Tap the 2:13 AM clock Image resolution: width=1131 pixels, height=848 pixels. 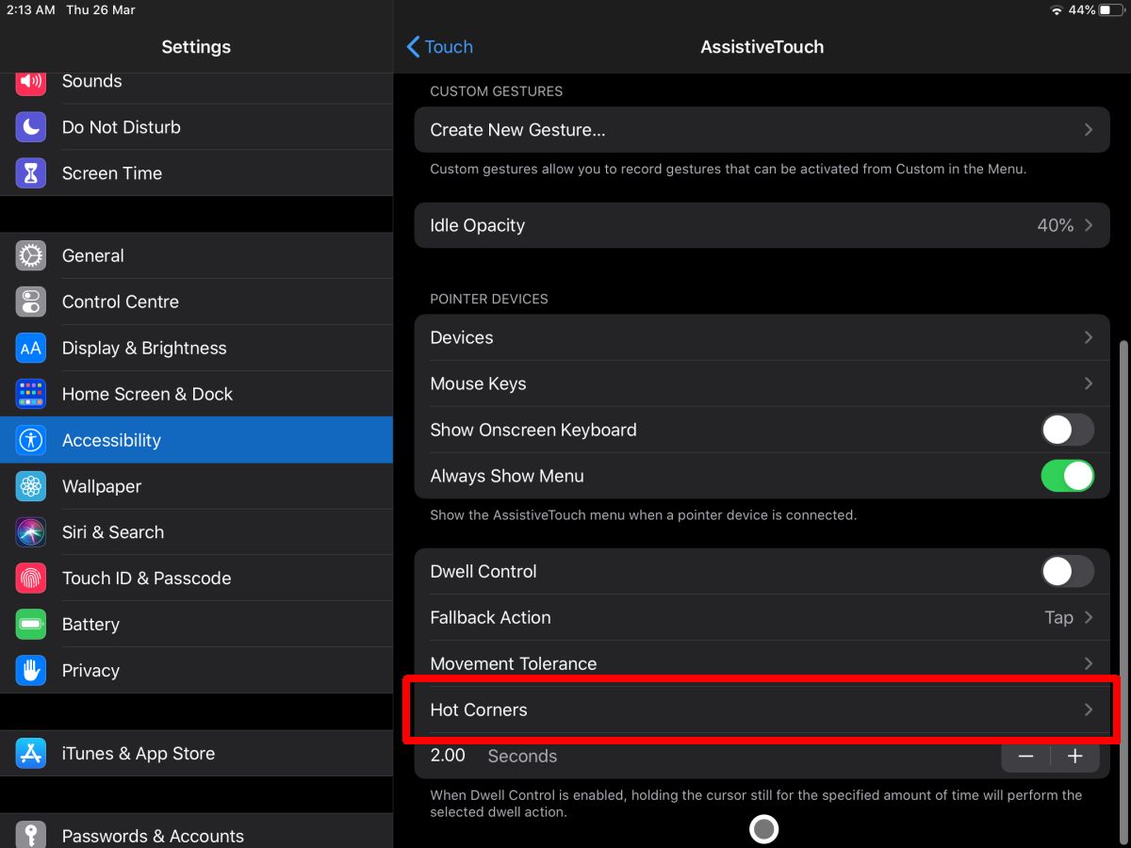[31, 10]
